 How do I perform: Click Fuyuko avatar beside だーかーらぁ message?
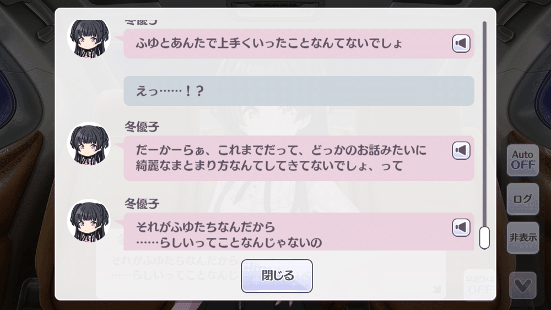point(89,143)
